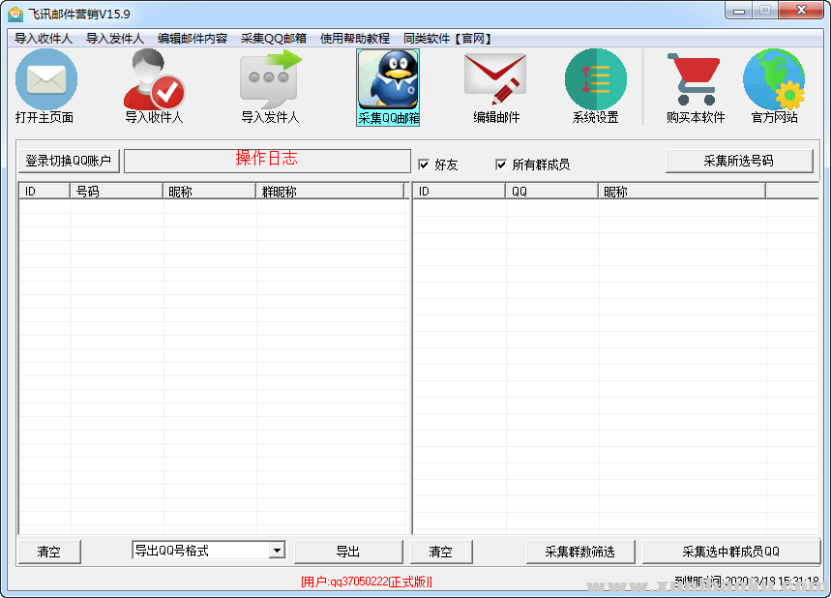The height and width of the screenshot is (598, 831).
Task: Open 系统设置 settings icon
Action: click(595, 80)
